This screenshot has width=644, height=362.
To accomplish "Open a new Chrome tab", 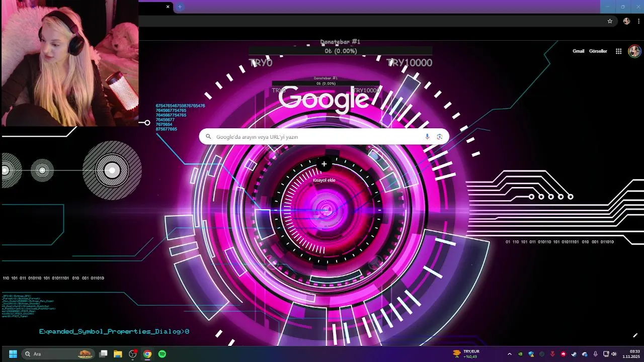I will pyautogui.click(x=180, y=7).
